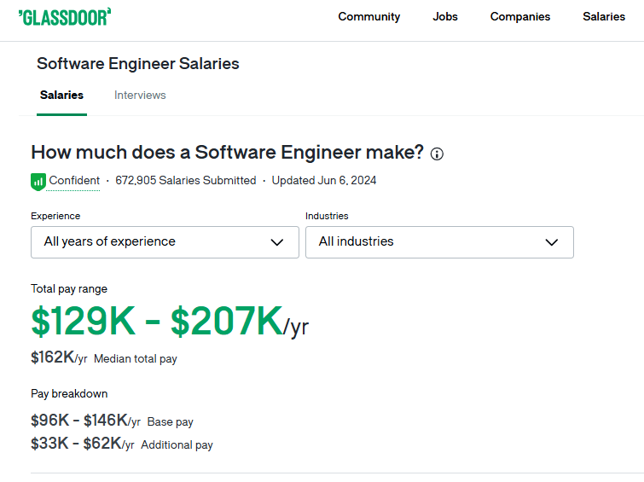Click the How much does a Software Engineer make heading
This screenshot has width=644, height=482.
227,153
